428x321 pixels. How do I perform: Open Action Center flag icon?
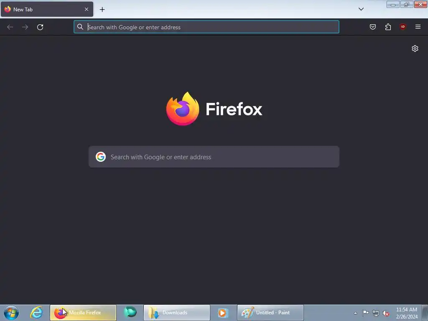[x=365, y=313]
